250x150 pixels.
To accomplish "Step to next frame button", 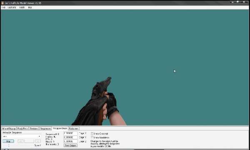I will click(38, 141).
